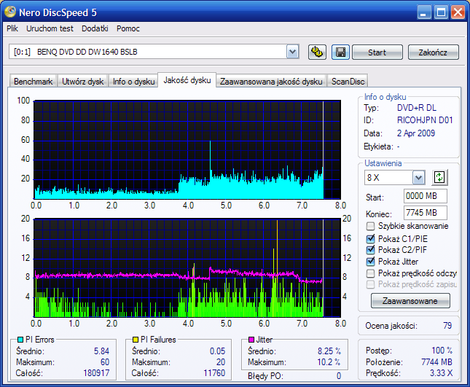470x387 pixels.
Task: Click the PI Failures Średnio value 0.05
Action: (x=217, y=351)
